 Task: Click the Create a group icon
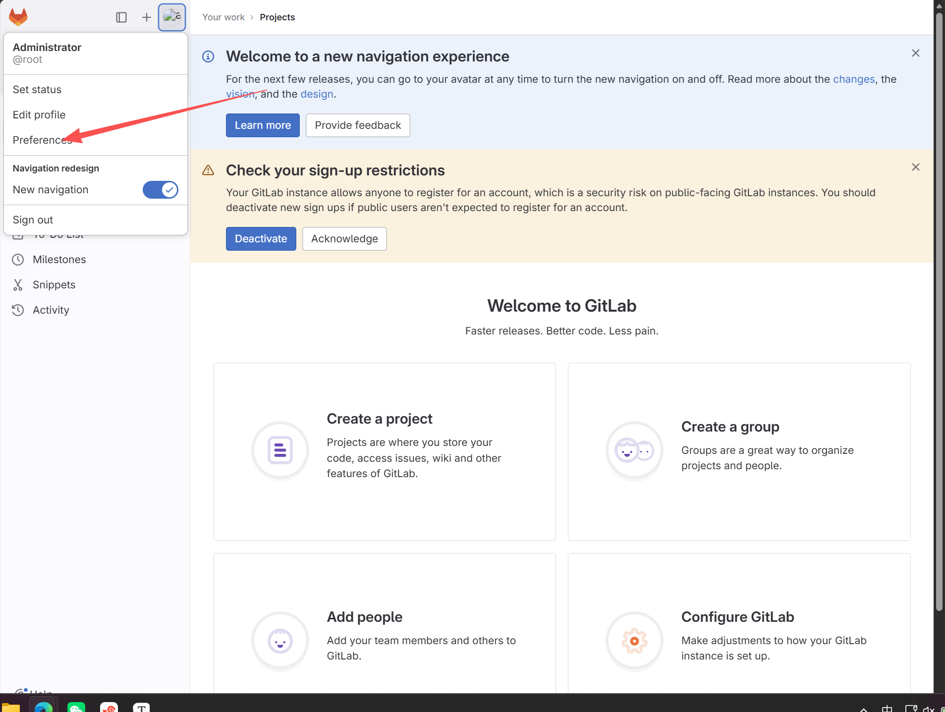click(634, 450)
